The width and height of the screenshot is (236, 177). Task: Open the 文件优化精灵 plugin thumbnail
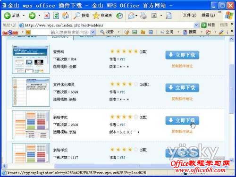(x=31, y=92)
